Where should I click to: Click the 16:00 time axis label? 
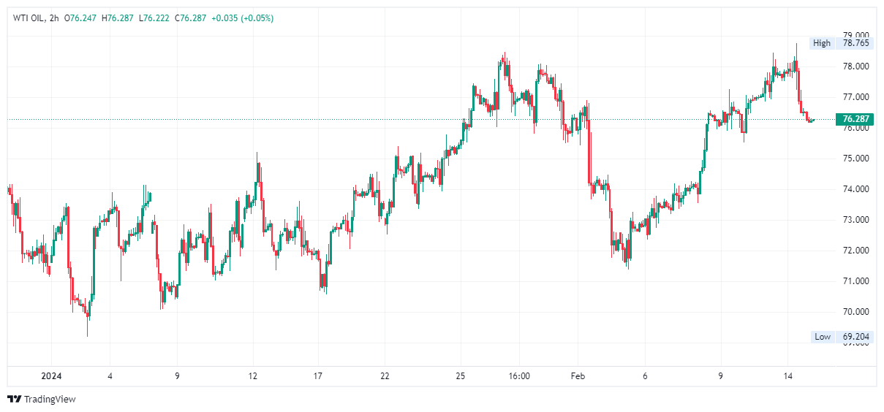[519, 376]
